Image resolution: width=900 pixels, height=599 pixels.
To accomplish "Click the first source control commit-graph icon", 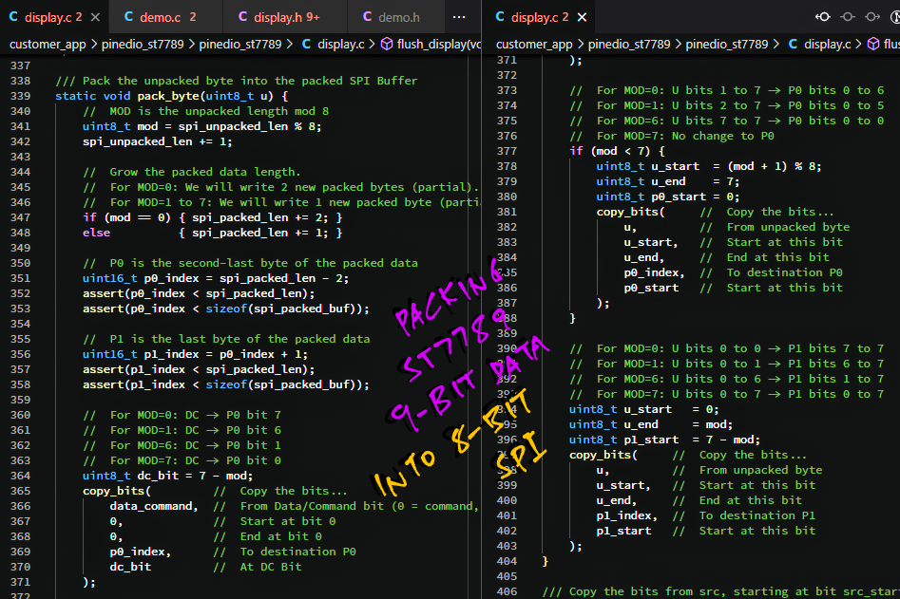I will (823, 17).
